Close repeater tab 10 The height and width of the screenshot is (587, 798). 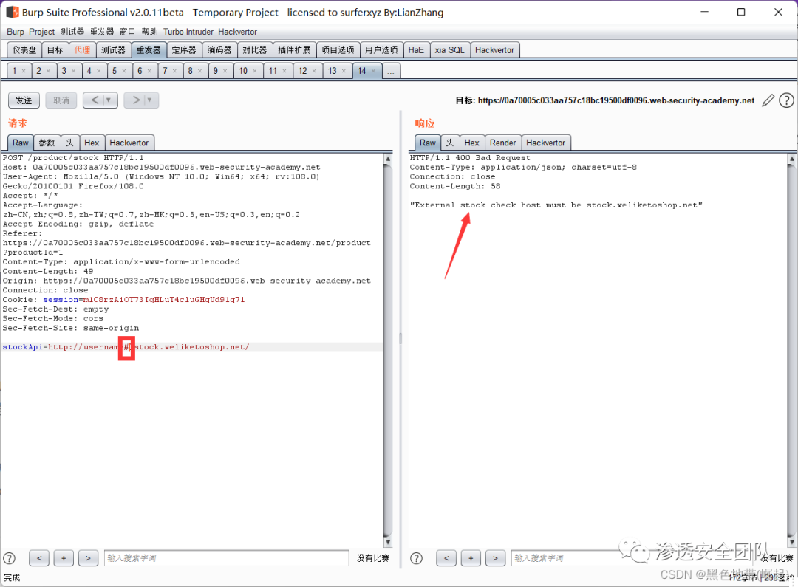255,71
